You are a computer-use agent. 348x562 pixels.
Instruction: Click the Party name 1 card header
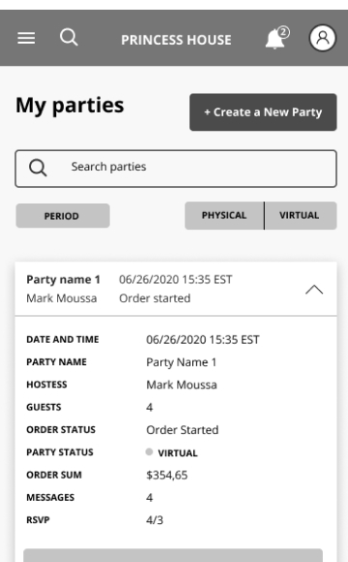(x=176, y=289)
